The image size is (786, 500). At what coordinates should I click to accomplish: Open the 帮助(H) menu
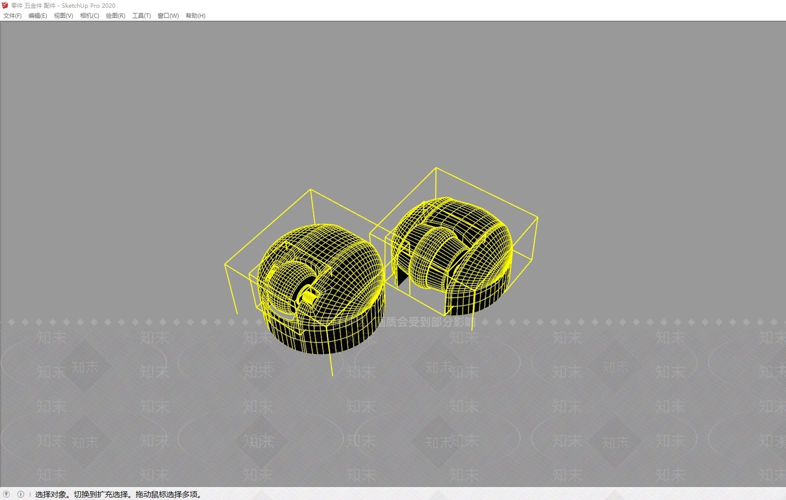[196, 16]
